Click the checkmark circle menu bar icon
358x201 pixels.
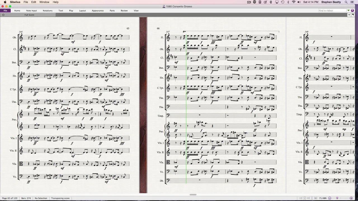pyautogui.click(x=265, y=2)
